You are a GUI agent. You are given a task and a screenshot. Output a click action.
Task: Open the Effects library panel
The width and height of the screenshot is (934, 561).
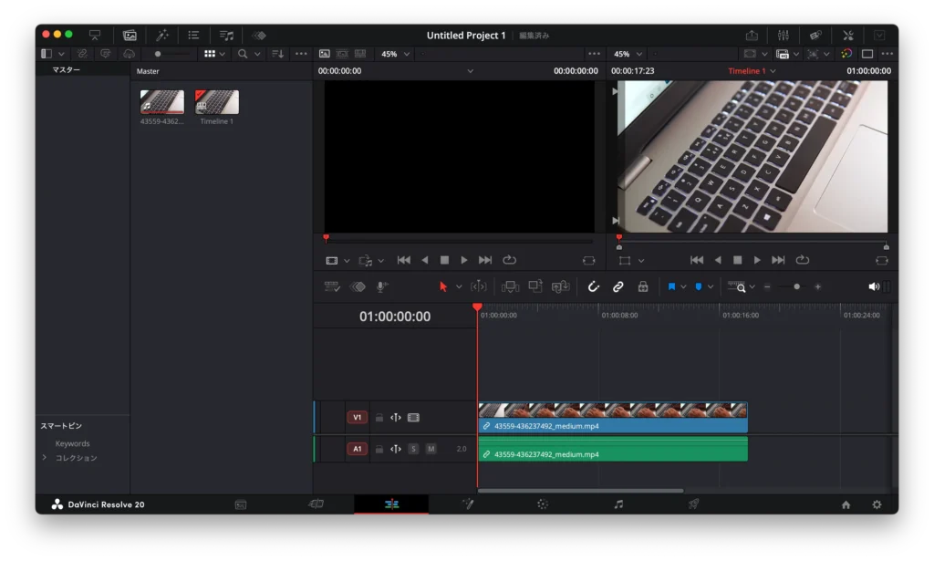(x=163, y=35)
